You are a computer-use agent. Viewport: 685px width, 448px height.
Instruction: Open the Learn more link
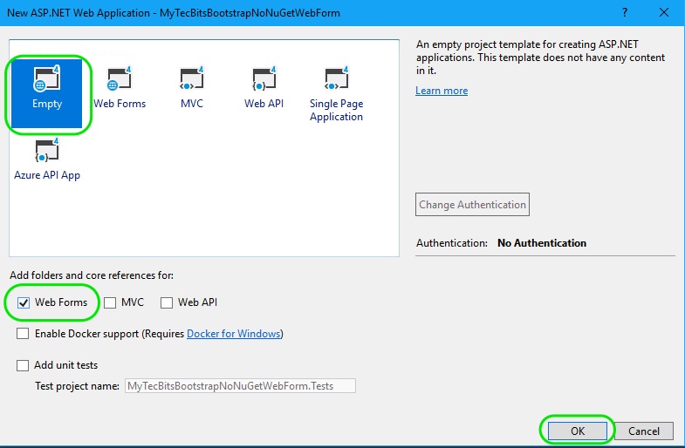[442, 91]
